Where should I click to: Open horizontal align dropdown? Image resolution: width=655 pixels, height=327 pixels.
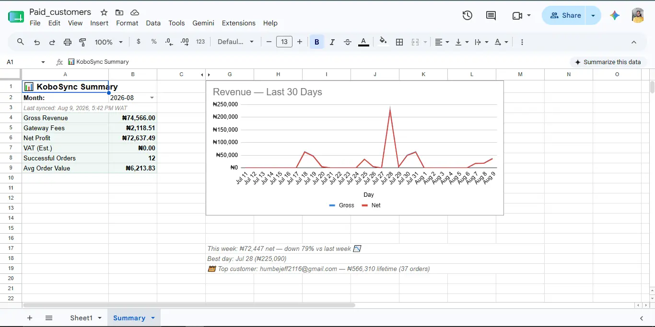442,42
